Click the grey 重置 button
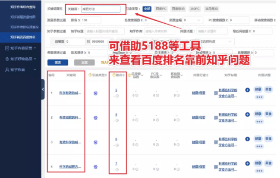The width and height of the screenshot is (280, 178). 84,62
